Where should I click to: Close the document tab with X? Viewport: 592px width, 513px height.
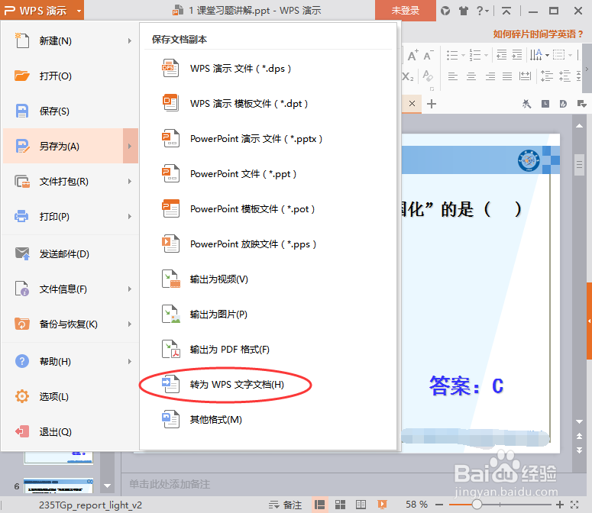pos(412,103)
